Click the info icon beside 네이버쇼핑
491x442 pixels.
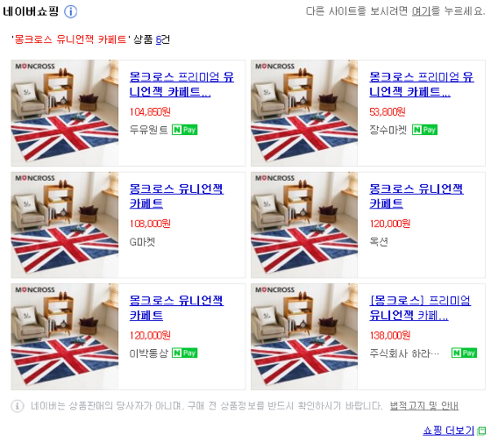70,12
